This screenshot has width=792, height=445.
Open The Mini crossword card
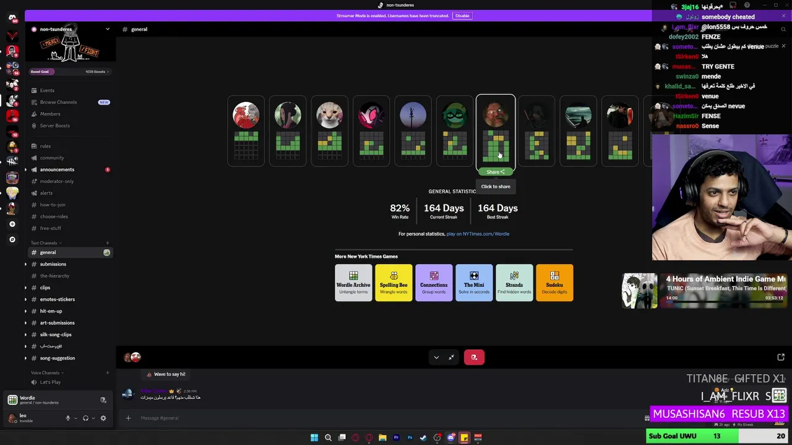coord(474,283)
